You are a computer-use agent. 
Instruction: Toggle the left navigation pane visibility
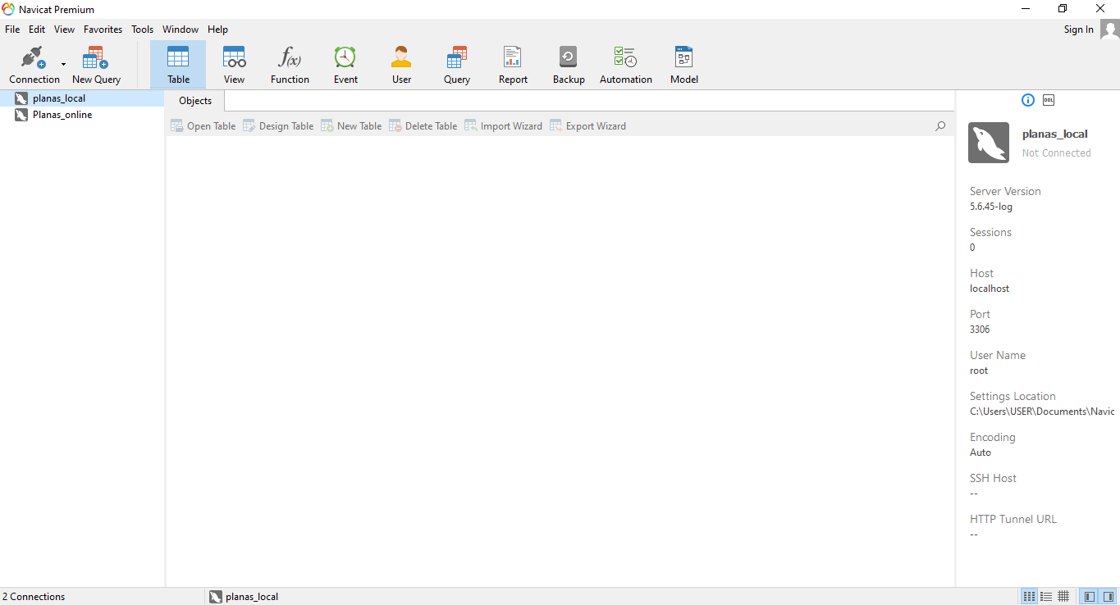tap(1090, 596)
